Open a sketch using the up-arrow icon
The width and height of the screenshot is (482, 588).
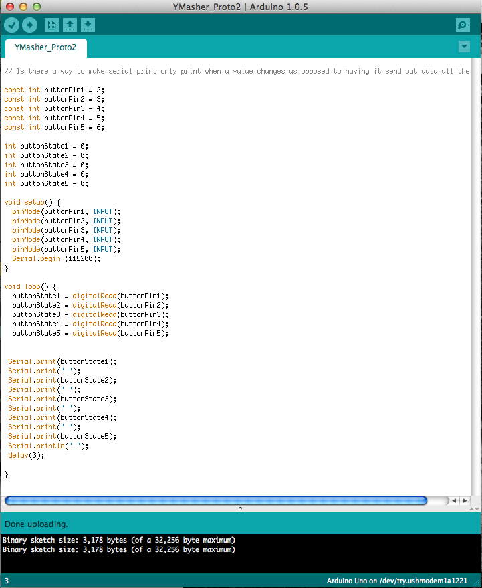(x=70, y=25)
